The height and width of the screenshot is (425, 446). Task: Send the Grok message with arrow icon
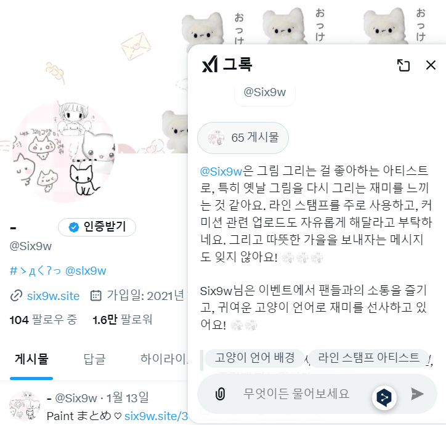(x=417, y=394)
